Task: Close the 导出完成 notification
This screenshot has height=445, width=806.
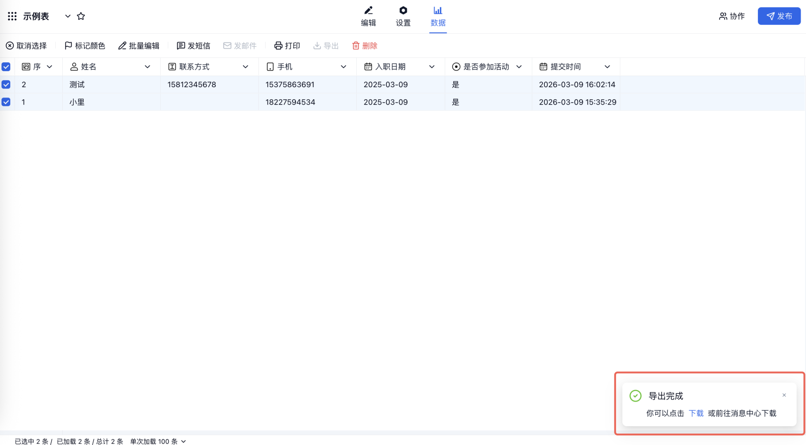Action: coord(784,395)
